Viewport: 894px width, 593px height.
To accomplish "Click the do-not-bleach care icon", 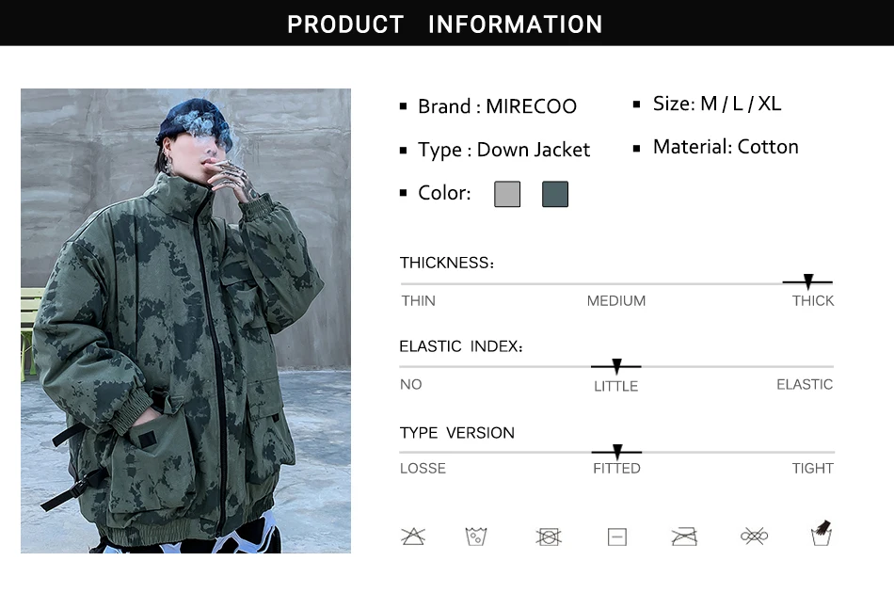I will [413, 537].
